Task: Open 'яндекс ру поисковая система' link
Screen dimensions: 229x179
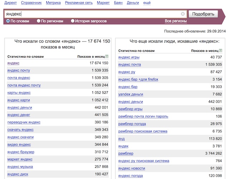Action: tap(144, 161)
